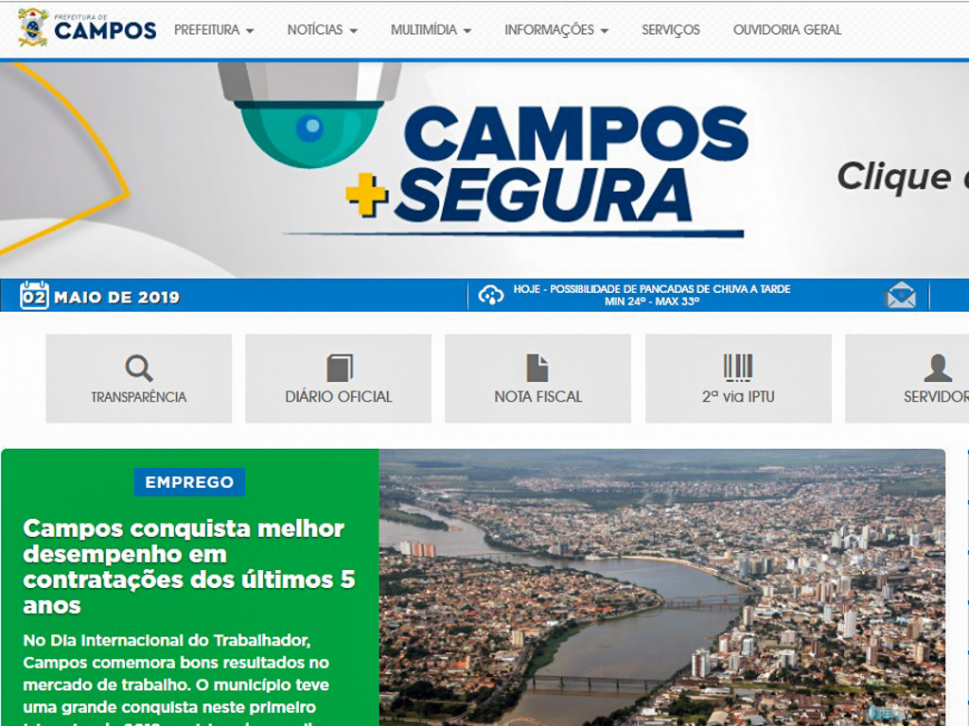Screen dimensions: 969x726
Task: Open headline 'Campos conquista melhor desempenho'
Action: (189, 567)
